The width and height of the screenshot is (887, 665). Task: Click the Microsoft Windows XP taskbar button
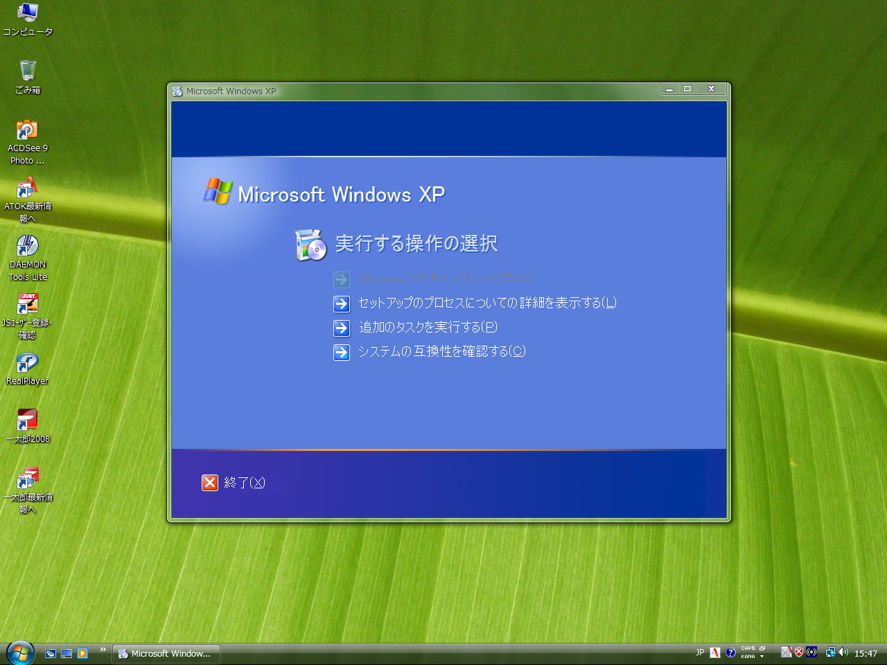coord(166,653)
